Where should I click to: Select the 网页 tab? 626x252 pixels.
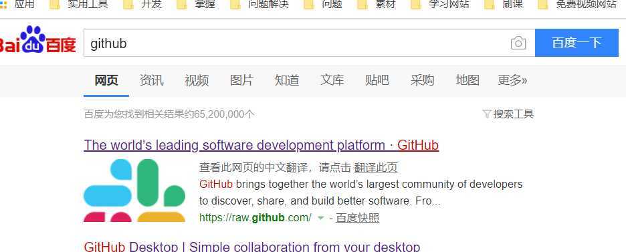click(x=106, y=80)
